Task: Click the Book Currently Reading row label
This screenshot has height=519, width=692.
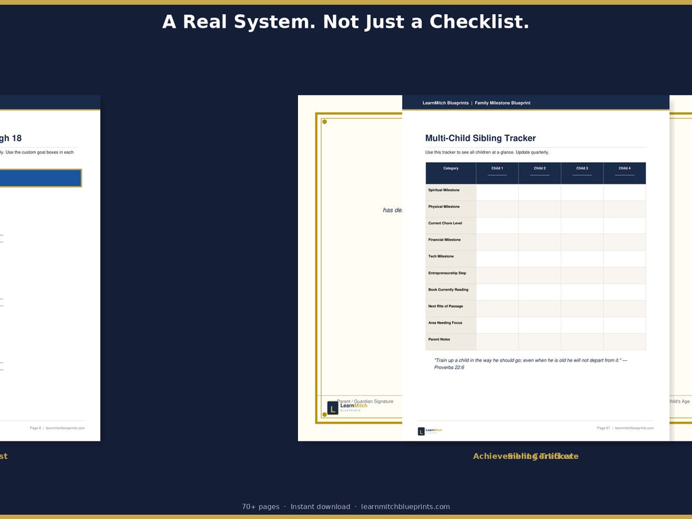Action: (448, 289)
